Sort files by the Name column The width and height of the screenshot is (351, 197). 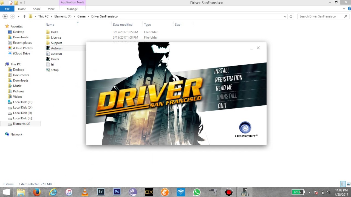pos(50,25)
